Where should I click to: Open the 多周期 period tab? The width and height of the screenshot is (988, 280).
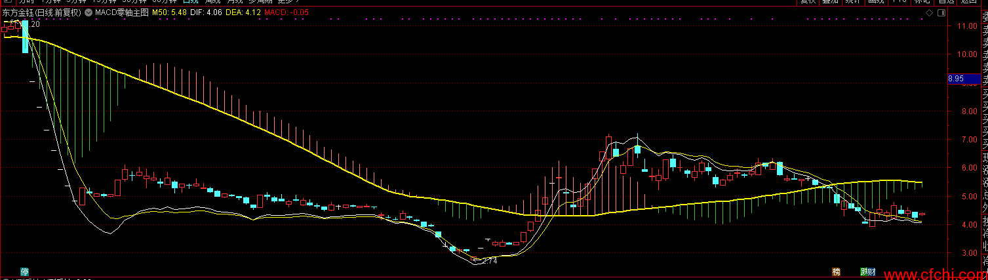click(262, 2)
